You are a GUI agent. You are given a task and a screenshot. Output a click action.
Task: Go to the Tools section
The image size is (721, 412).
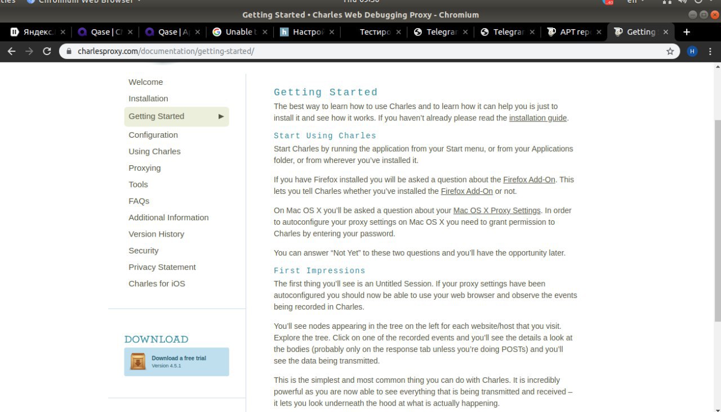[138, 184]
